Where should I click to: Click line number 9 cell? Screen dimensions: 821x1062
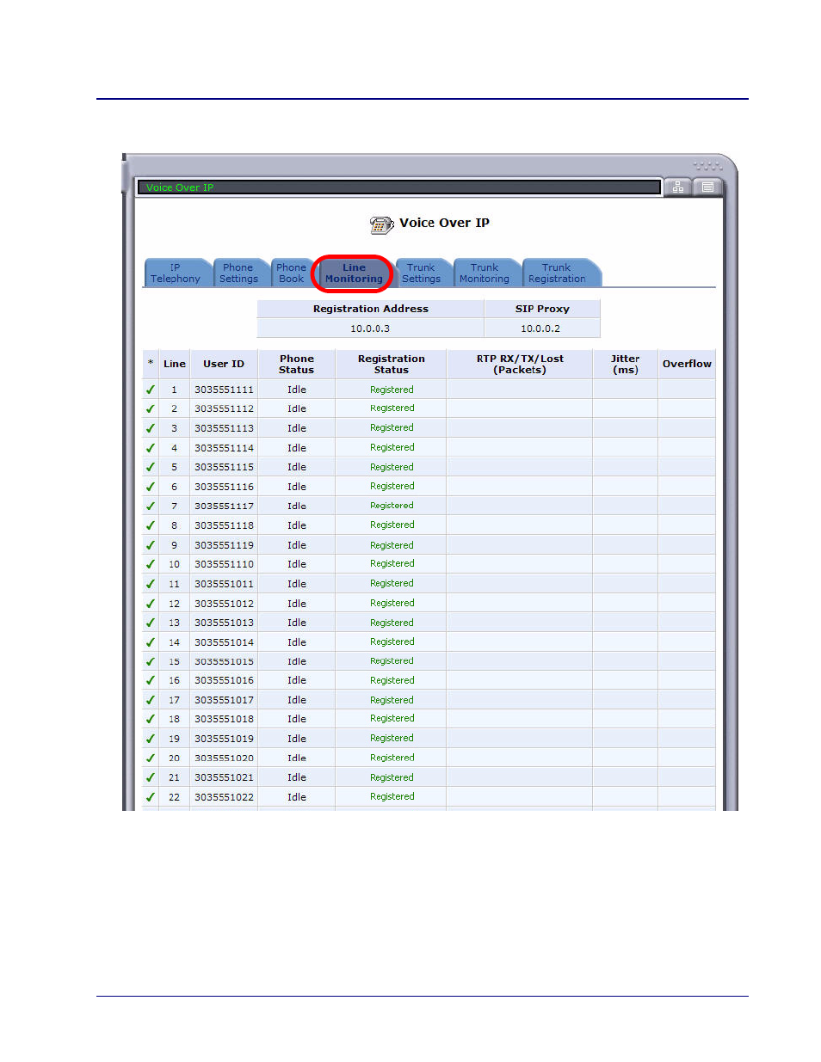point(175,545)
